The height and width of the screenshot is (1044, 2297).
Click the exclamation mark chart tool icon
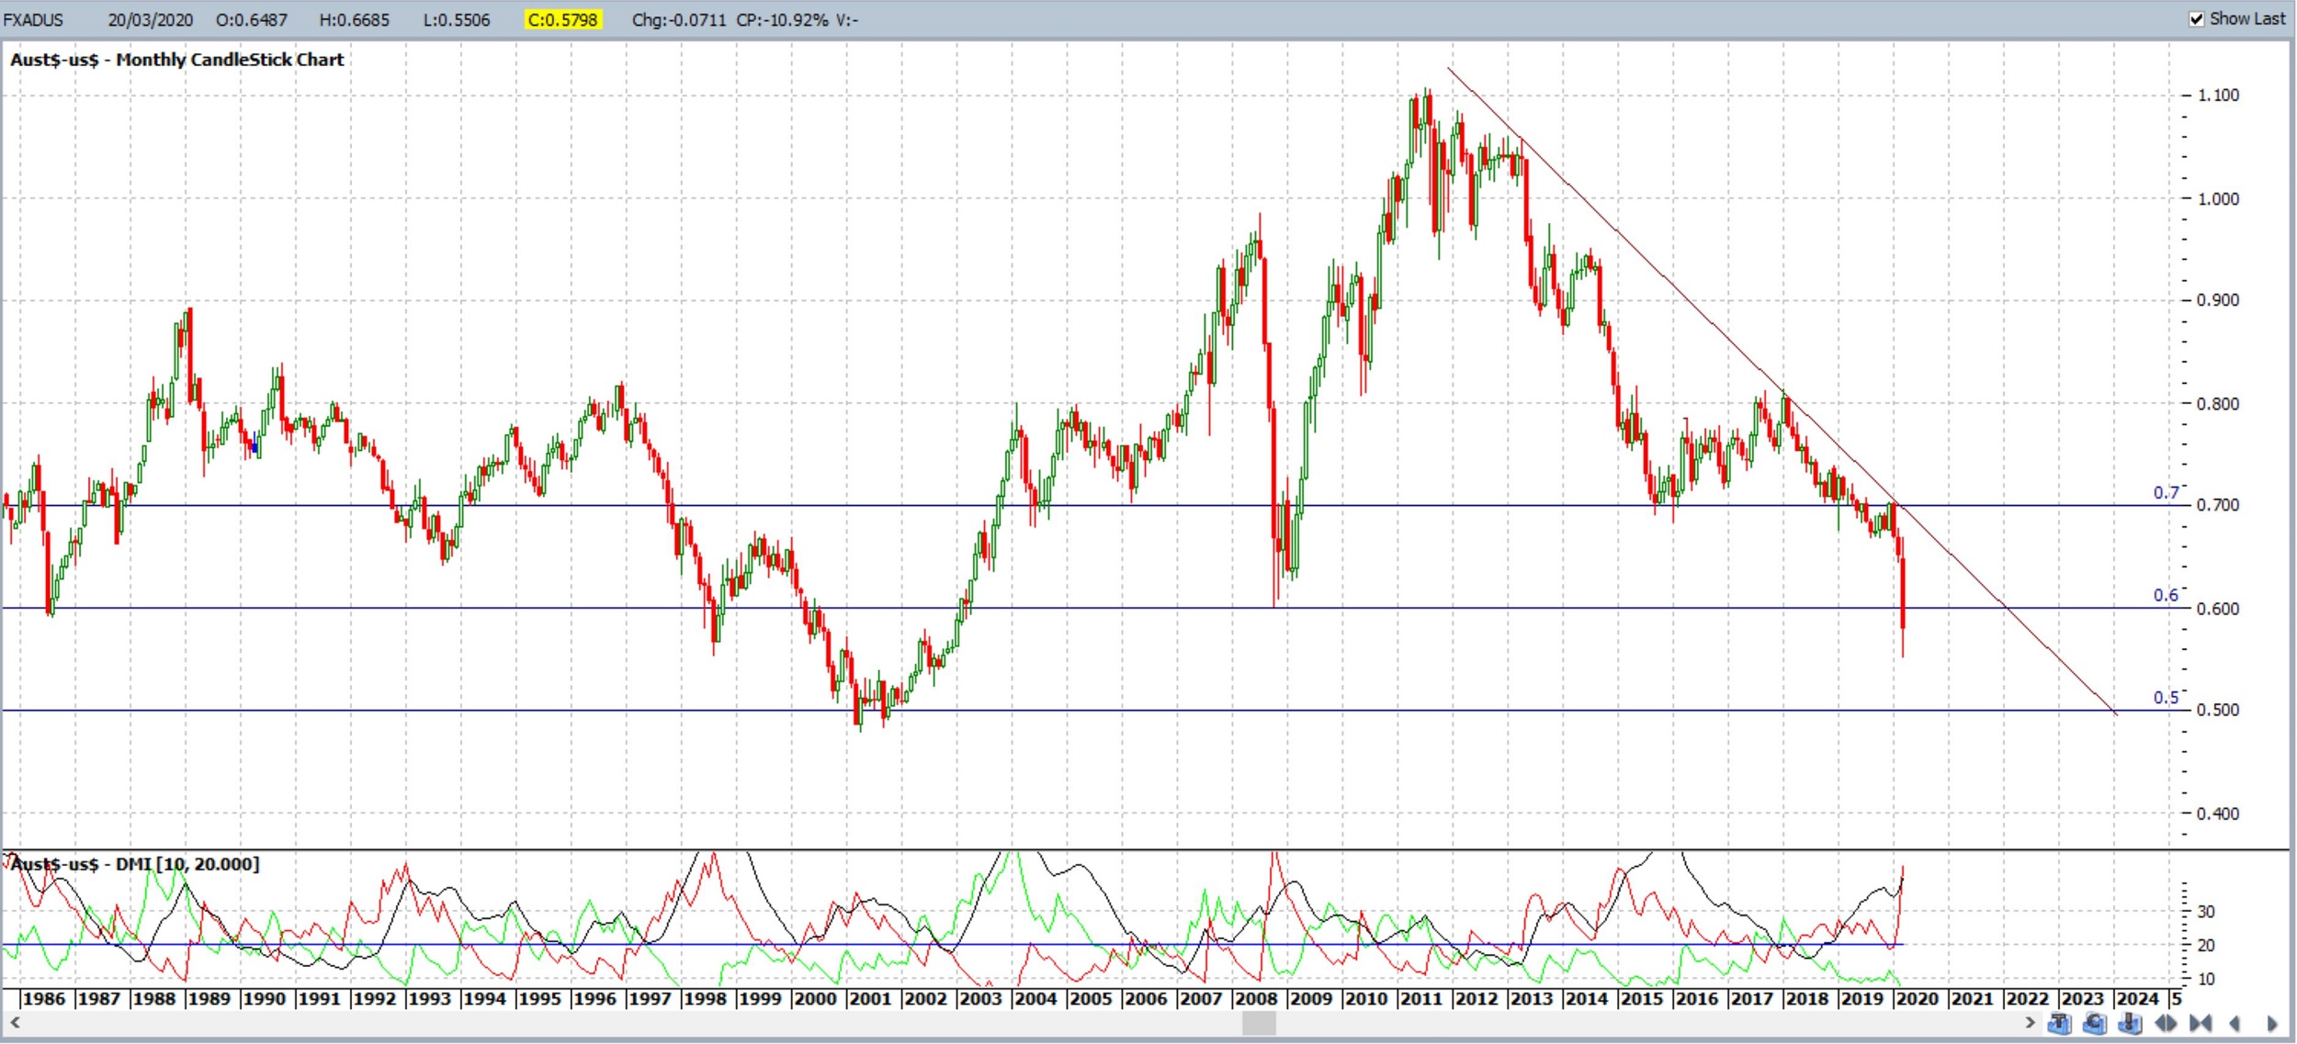(x=2130, y=1023)
